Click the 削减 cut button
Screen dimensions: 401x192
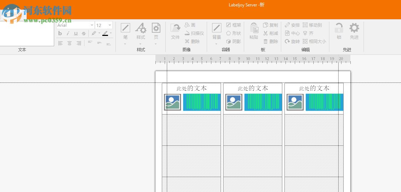(271, 33)
